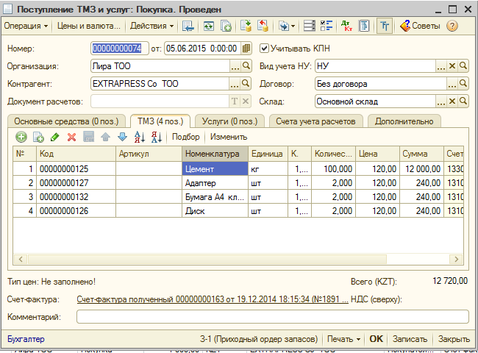Open Вид учета НУ selection ellipsis
The image size is (478, 353).
(441, 66)
